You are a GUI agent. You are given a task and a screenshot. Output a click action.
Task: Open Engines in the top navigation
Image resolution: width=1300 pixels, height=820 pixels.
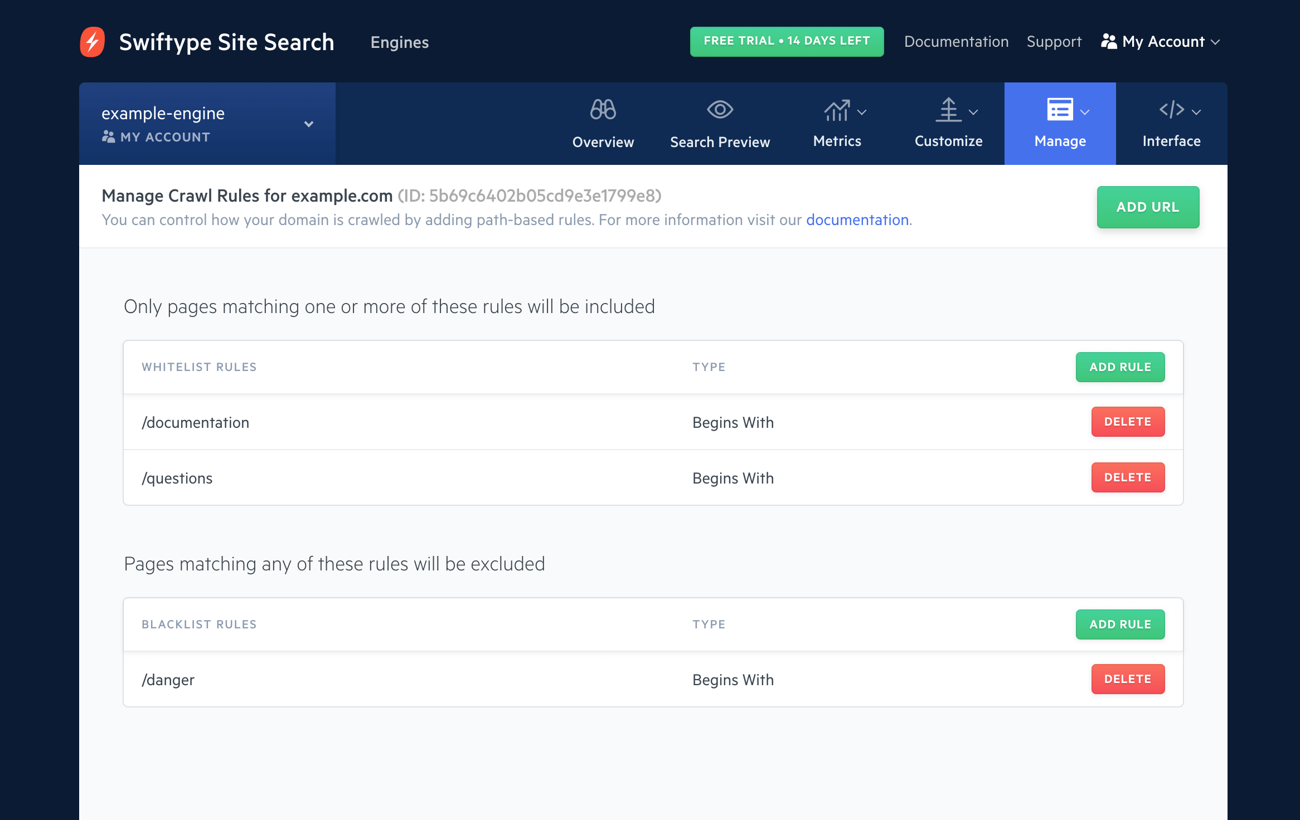click(x=400, y=42)
